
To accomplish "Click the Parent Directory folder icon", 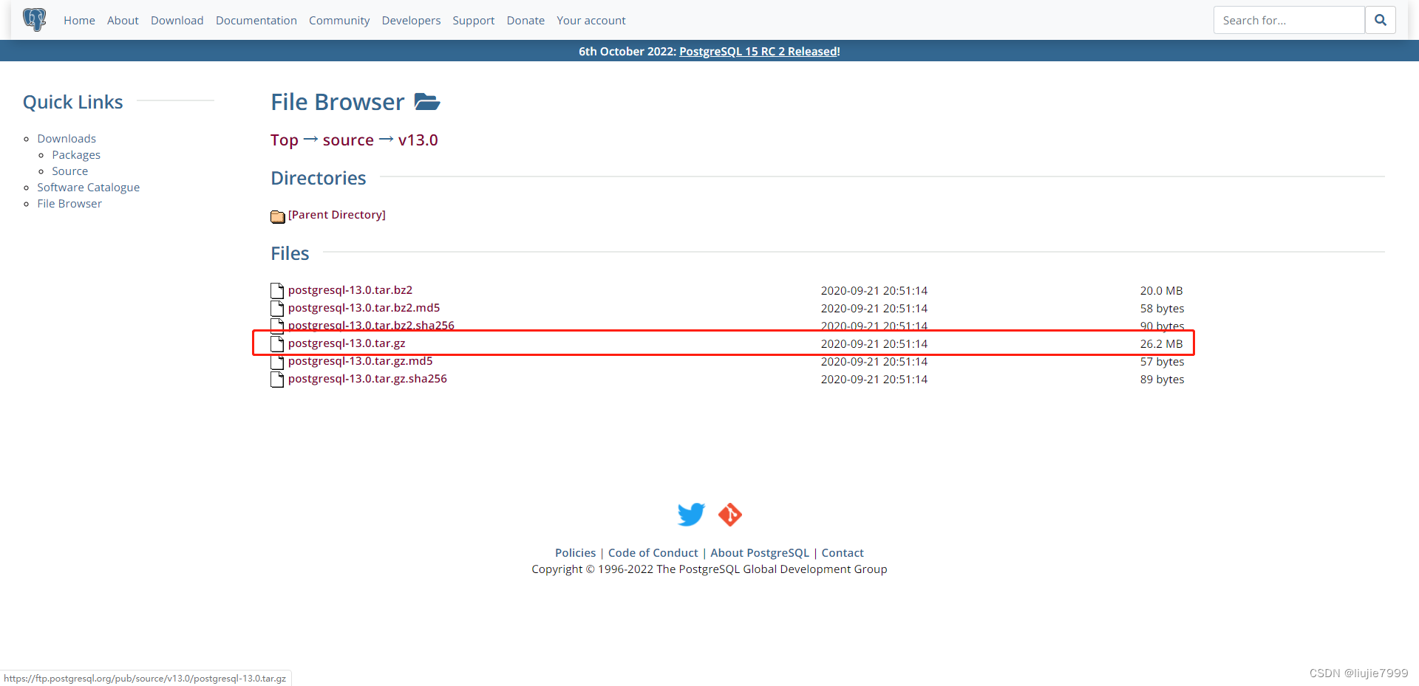I will click(278, 216).
